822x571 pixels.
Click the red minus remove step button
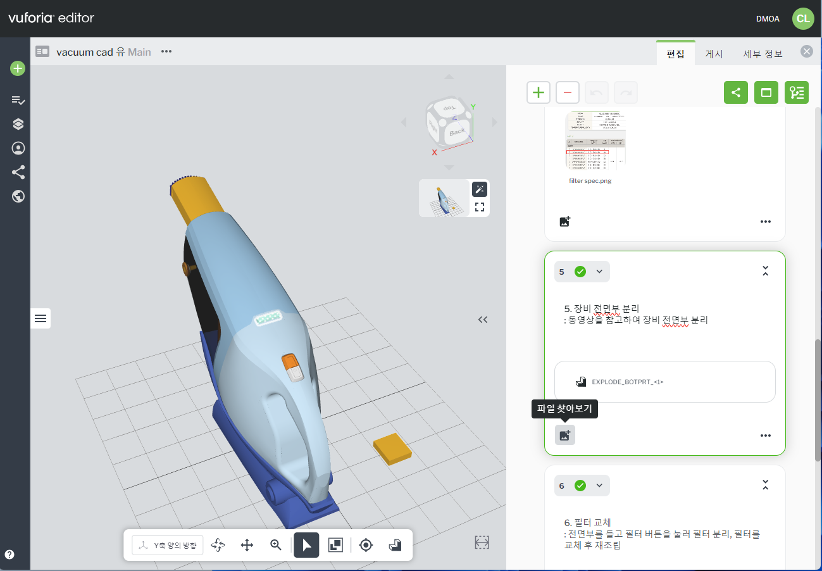[x=568, y=92]
